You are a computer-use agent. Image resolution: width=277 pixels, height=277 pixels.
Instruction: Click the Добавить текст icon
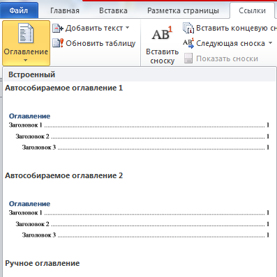pyautogui.click(x=58, y=29)
